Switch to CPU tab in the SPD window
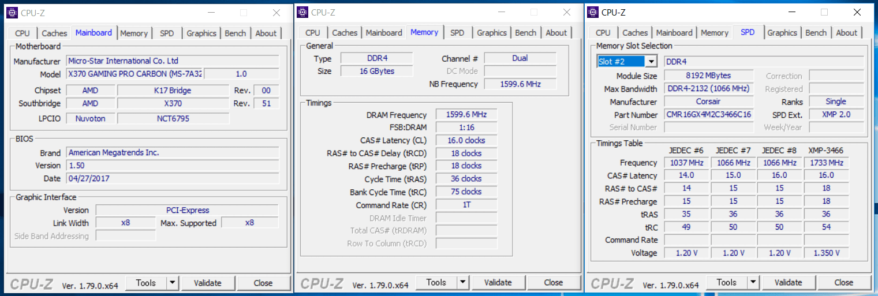878x296 pixels. [x=603, y=33]
